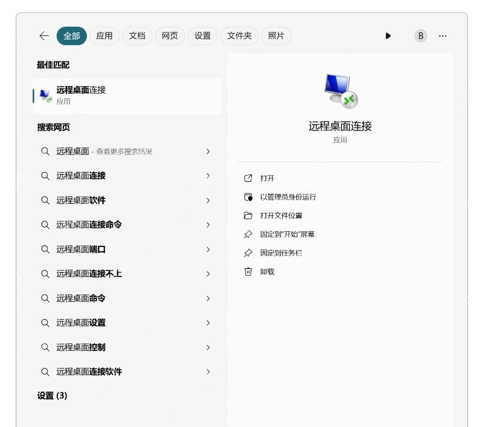
Task: Expand the chevron for 远程桌面控制
Action: coord(208,348)
